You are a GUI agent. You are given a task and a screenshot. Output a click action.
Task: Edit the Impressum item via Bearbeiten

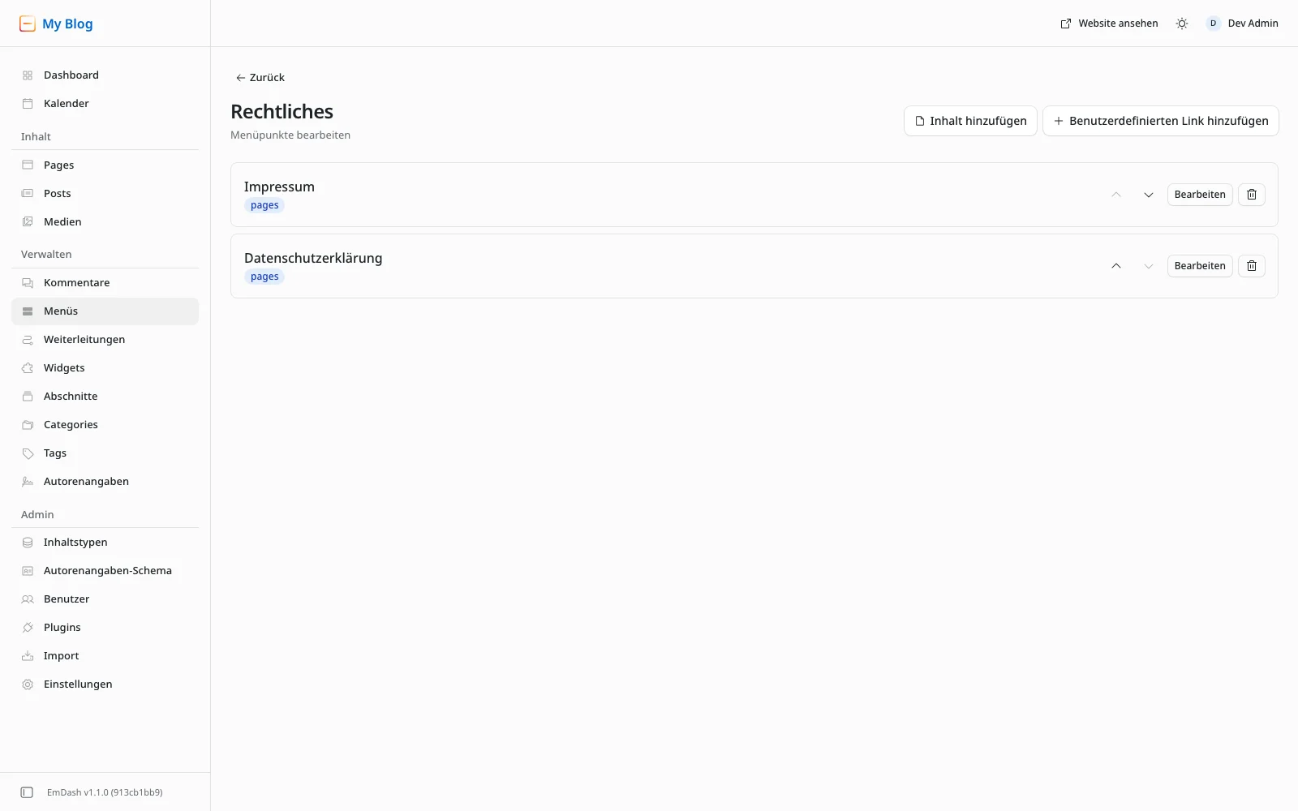[x=1200, y=195]
